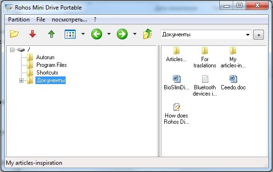Image resolution: width=273 pixels, height=172 pixels.
Task: Collapse the root / drive node
Action: click(12, 50)
